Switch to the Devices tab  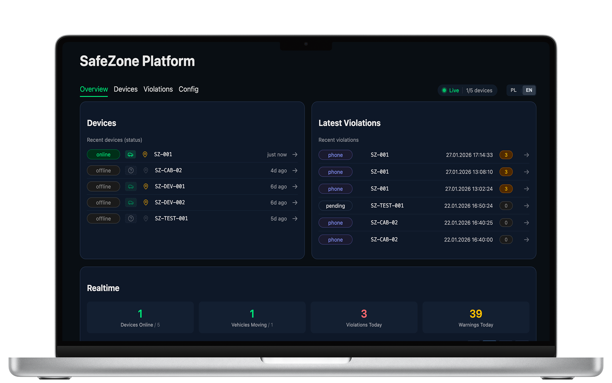click(x=125, y=89)
